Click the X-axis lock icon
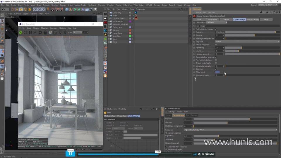The height and width of the screenshot is (158, 281). (35, 9)
